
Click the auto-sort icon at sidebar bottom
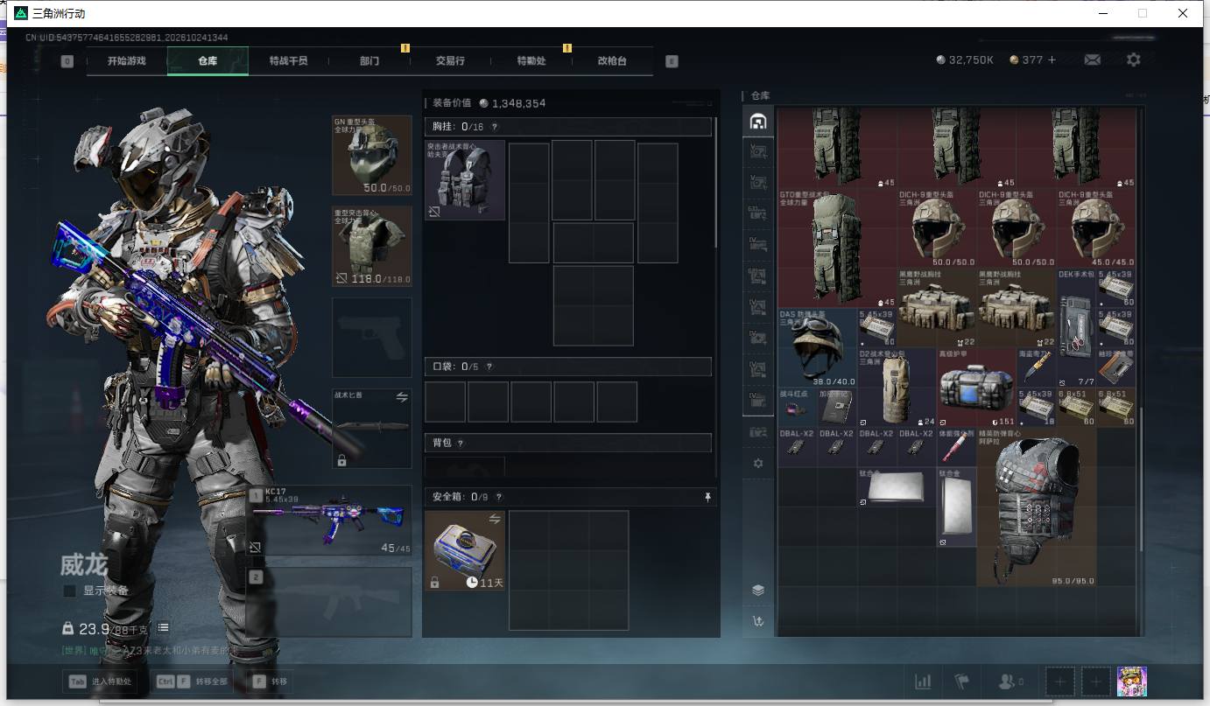[x=758, y=621]
